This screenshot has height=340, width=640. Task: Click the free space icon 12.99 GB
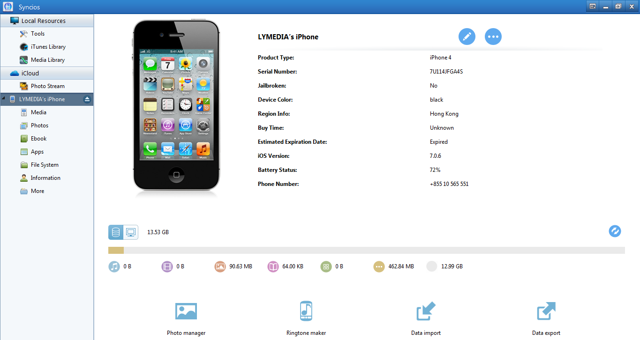pyautogui.click(x=432, y=266)
